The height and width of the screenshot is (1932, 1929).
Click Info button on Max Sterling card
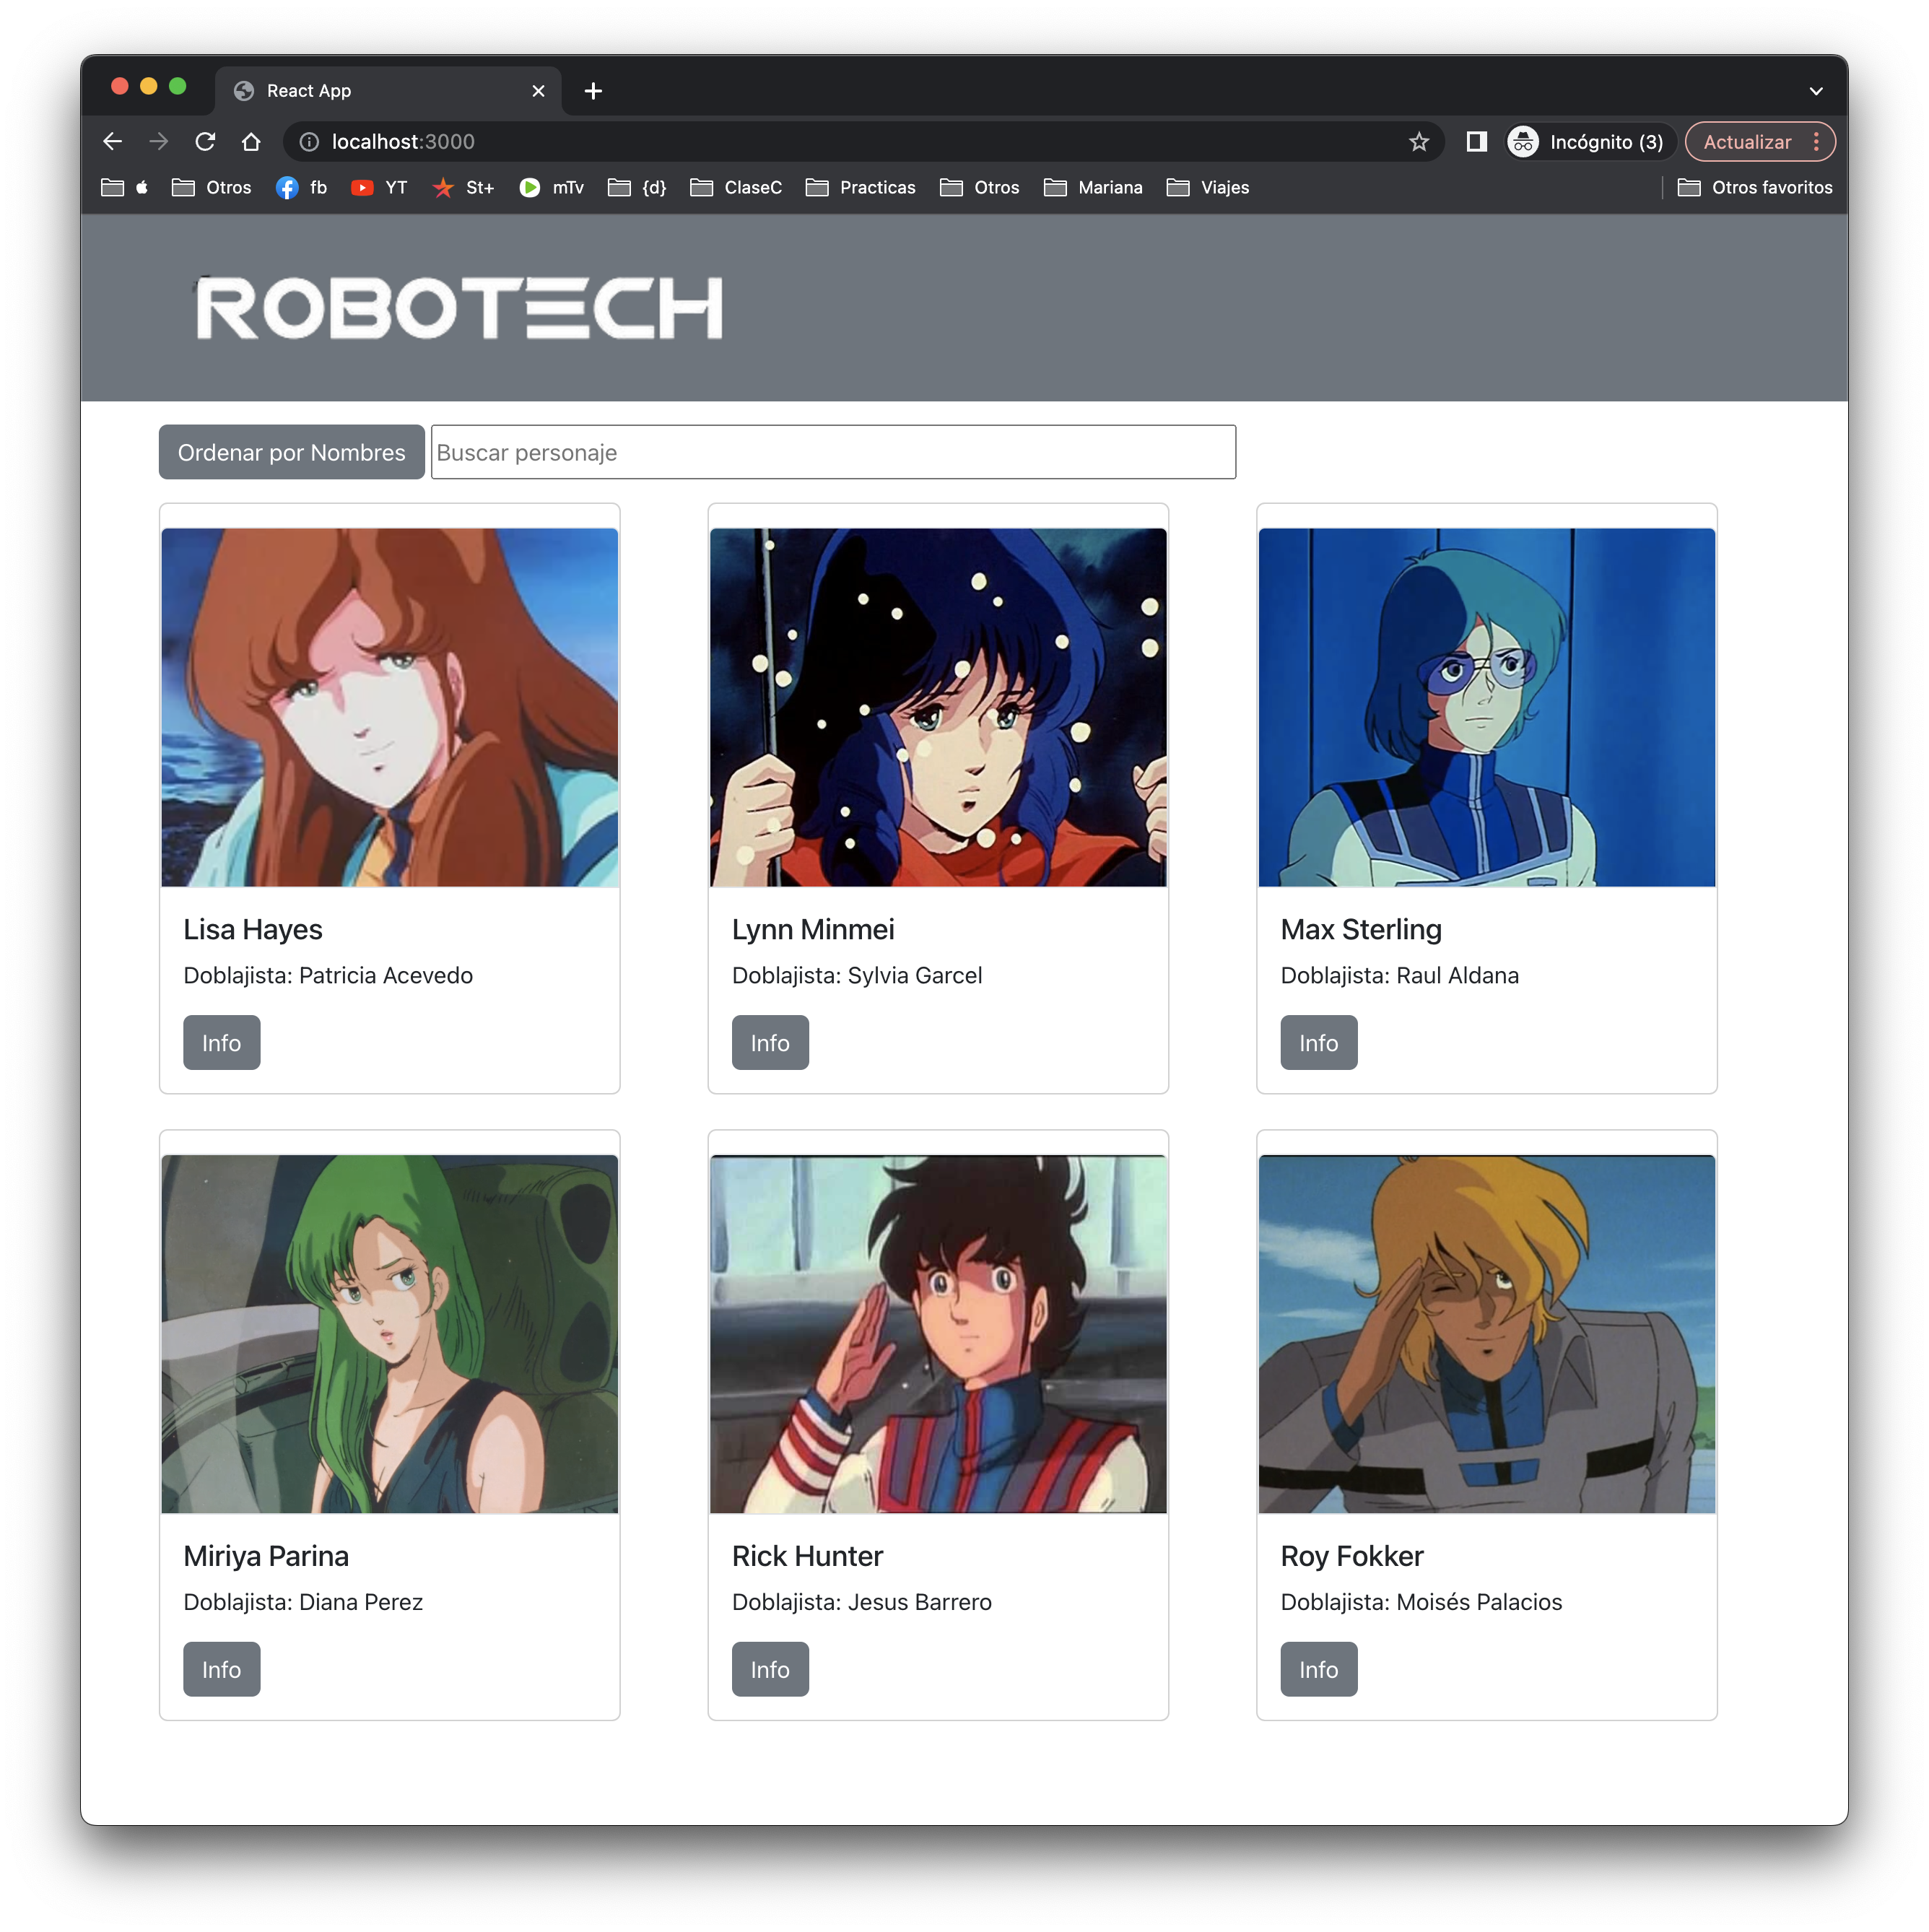tap(1318, 1043)
